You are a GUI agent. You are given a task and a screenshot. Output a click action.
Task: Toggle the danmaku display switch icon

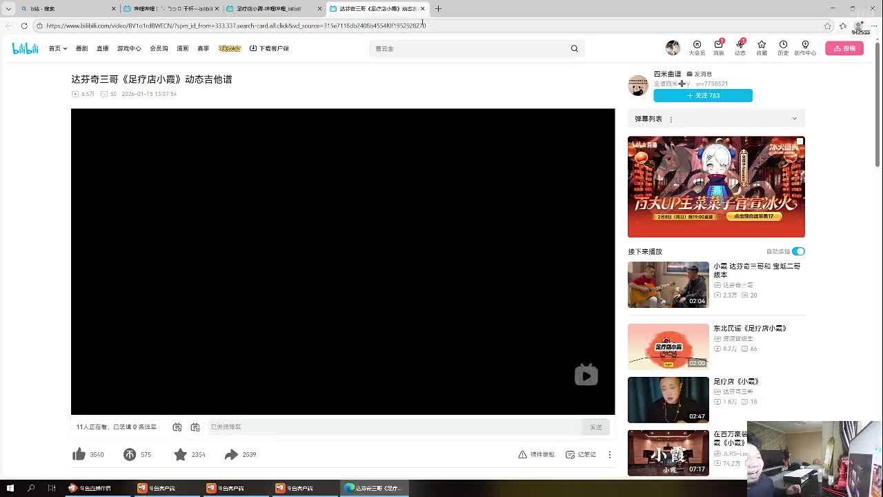pos(177,427)
